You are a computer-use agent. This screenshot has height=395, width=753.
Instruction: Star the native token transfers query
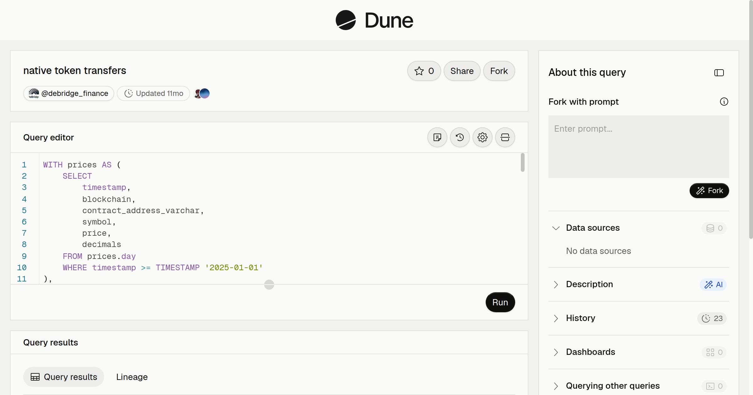pyautogui.click(x=424, y=71)
